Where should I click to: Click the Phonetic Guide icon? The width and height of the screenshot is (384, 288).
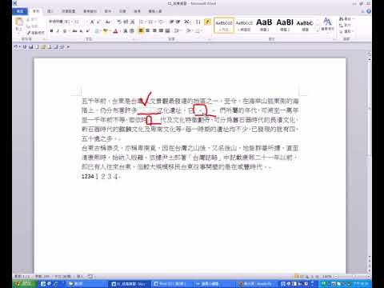pyautogui.click(x=126, y=22)
